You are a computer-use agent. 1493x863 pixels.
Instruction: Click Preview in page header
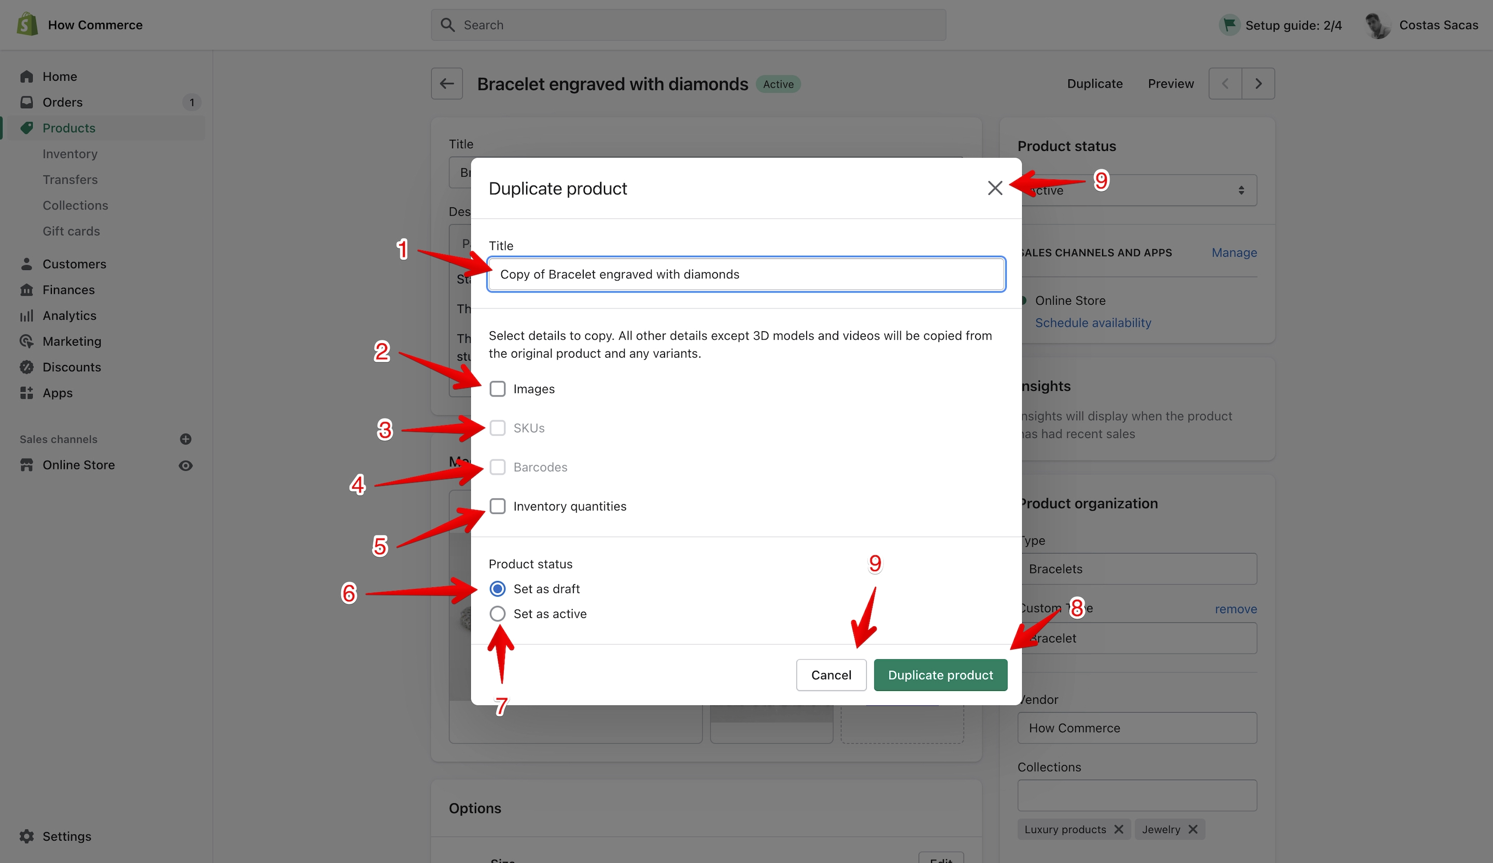(1171, 83)
